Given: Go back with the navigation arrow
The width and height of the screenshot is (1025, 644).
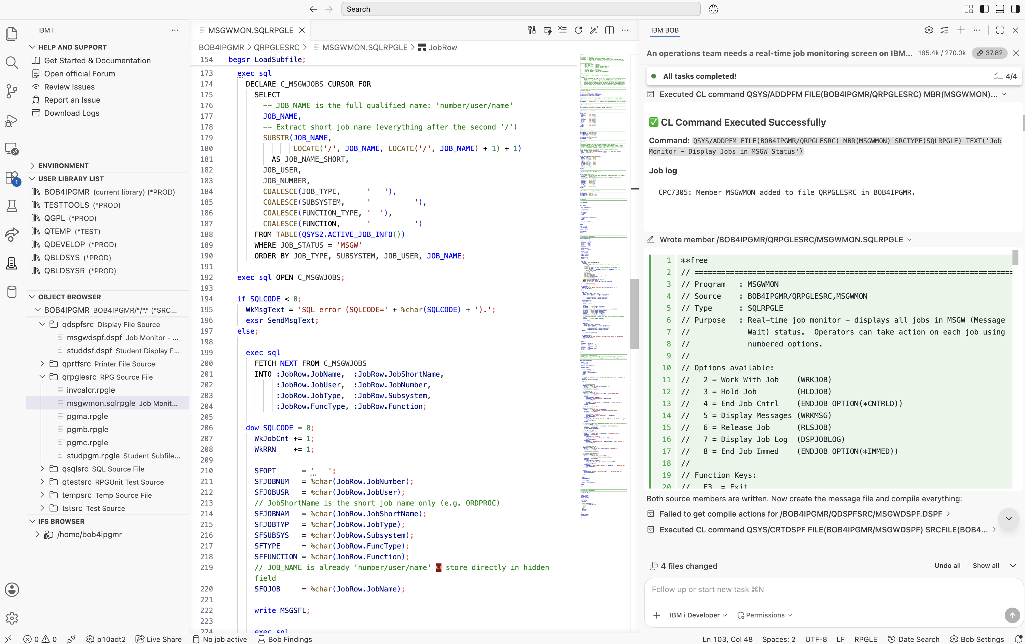Looking at the screenshot, I should click(x=313, y=9).
